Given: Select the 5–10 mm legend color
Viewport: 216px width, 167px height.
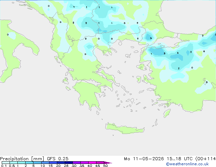Looking at the screenshot, I should click(x=37, y=163).
